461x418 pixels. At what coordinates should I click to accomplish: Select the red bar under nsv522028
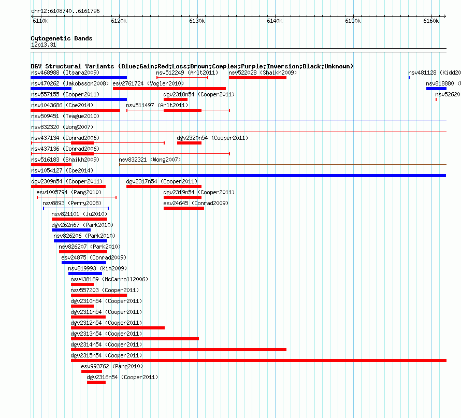point(257,78)
